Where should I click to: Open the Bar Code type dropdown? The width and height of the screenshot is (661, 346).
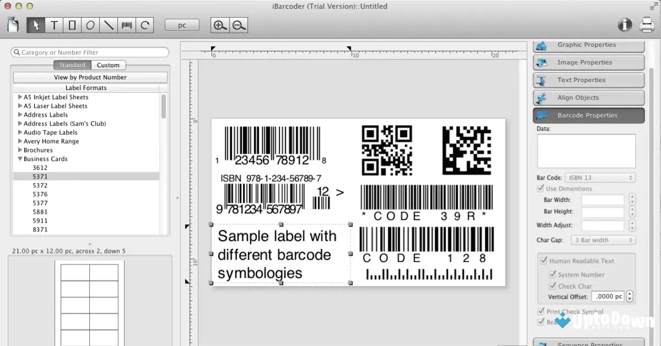click(x=600, y=177)
